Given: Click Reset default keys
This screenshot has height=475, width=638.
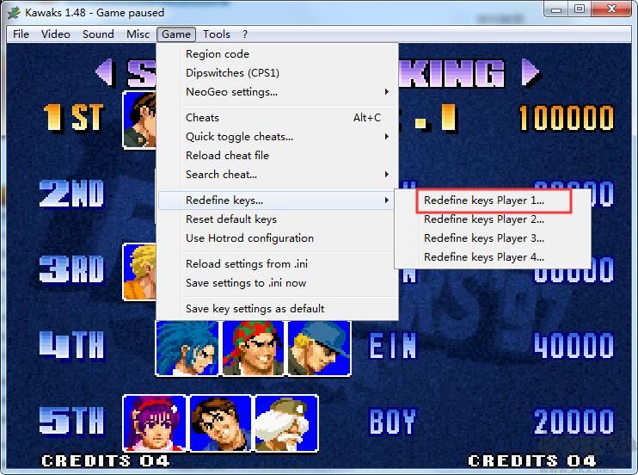Looking at the screenshot, I should [x=231, y=219].
